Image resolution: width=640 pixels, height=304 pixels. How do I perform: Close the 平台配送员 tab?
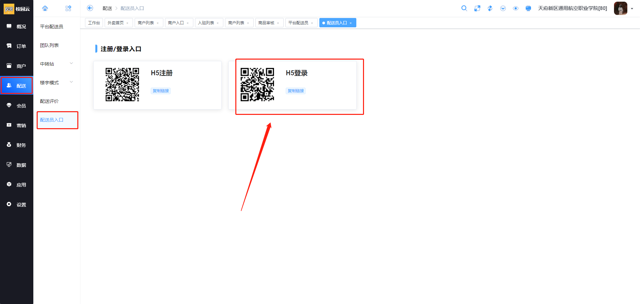click(312, 23)
